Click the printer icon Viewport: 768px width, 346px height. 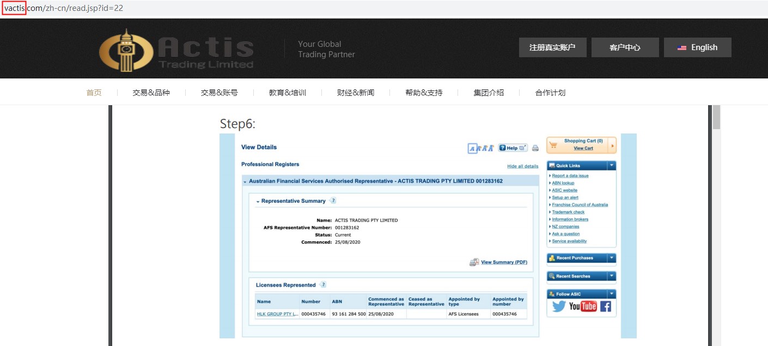(535, 148)
